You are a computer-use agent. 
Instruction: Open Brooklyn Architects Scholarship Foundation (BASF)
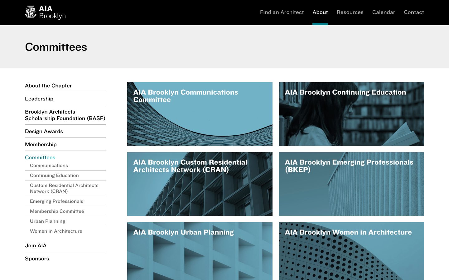coord(65,115)
